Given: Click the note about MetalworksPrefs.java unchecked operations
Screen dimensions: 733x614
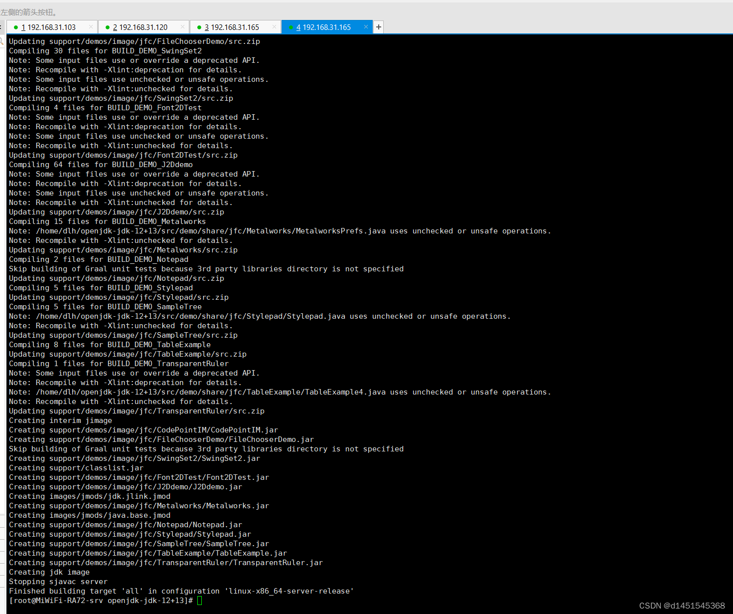Looking at the screenshot, I should (280, 231).
